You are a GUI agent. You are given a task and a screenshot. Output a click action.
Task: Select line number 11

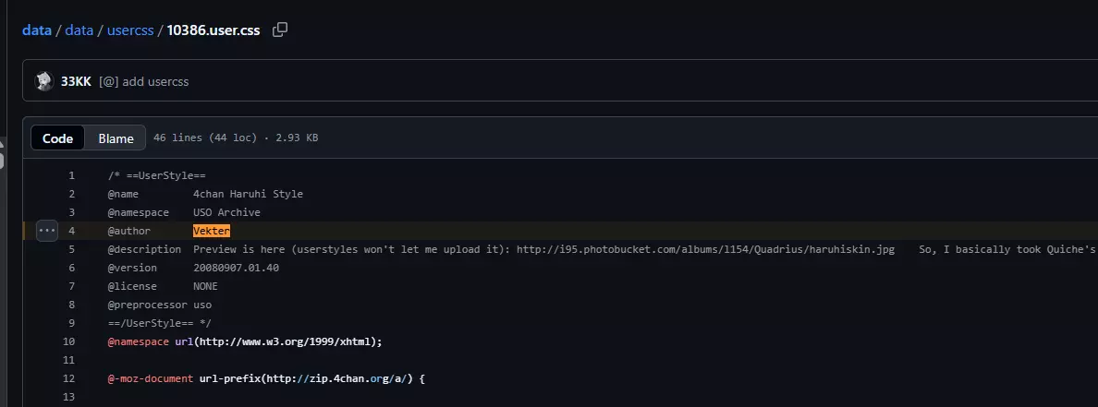click(x=68, y=360)
